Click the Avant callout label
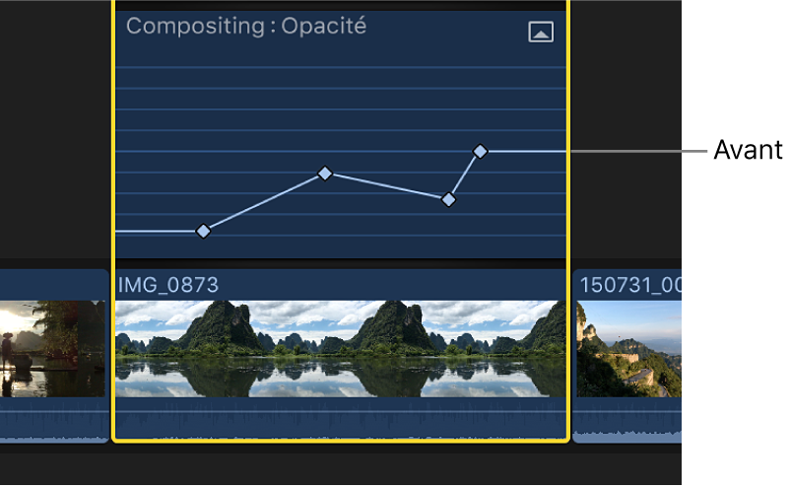Viewport: 791px width, 488px height. pos(748,151)
